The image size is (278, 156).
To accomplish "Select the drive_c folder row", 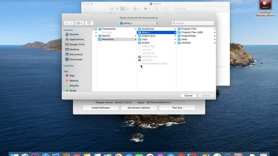I will pyautogui.click(x=156, y=32).
